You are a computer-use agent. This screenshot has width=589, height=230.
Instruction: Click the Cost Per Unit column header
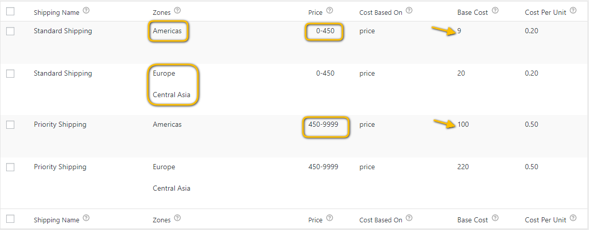coord(545,12)
